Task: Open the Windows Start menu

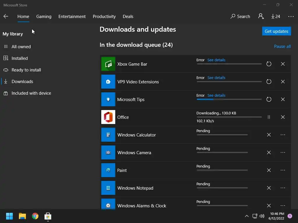Action: pyautogui.click(x=9, y=216)
